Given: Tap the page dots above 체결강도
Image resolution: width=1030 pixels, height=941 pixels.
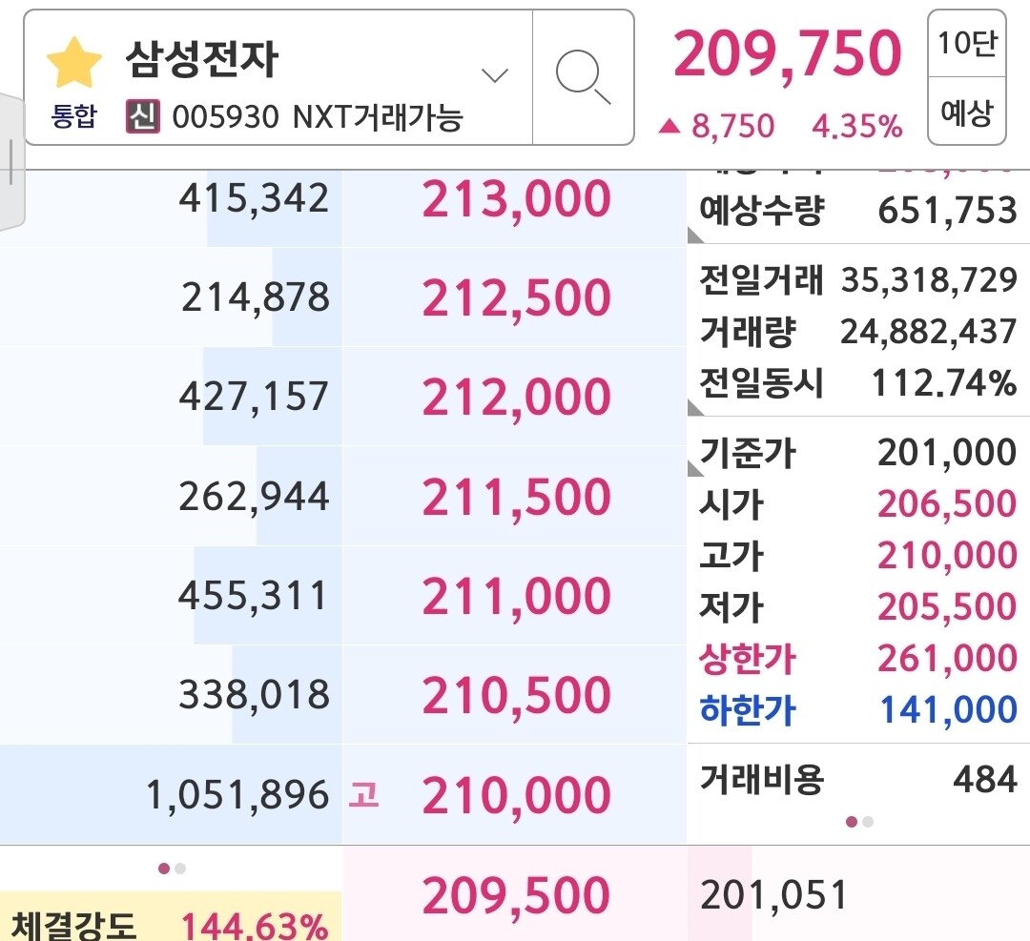Looking at the screenshot, I should [x=172, y=868].
